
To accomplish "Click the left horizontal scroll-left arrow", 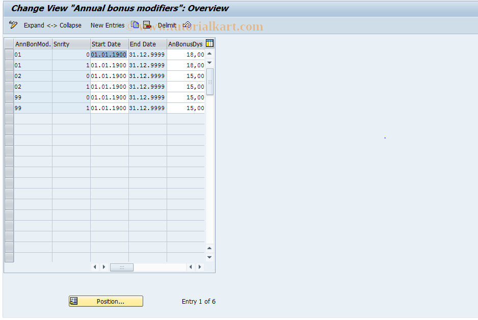I will 95,267.
